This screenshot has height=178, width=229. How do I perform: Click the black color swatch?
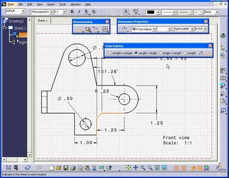pos(151,12)
